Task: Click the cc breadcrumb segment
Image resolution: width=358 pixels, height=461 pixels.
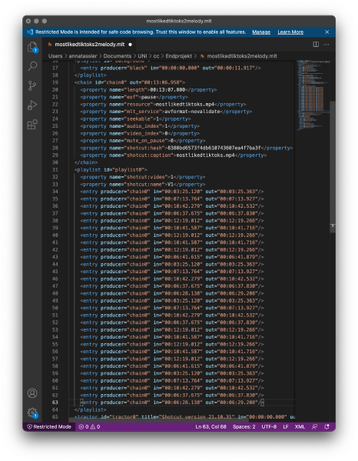Action: pos(156,56)
